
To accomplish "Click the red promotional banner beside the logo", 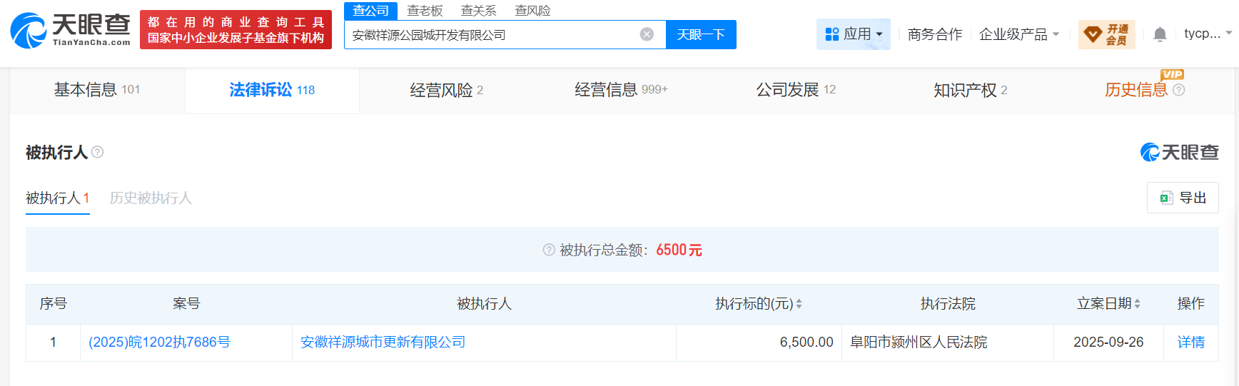I will coord(236,30).
